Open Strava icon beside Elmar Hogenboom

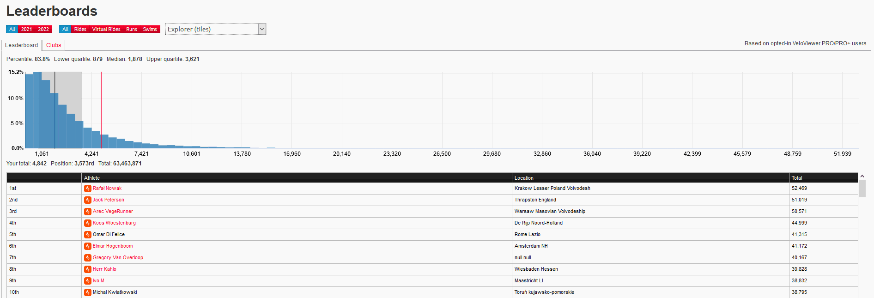tap(87, 246)
